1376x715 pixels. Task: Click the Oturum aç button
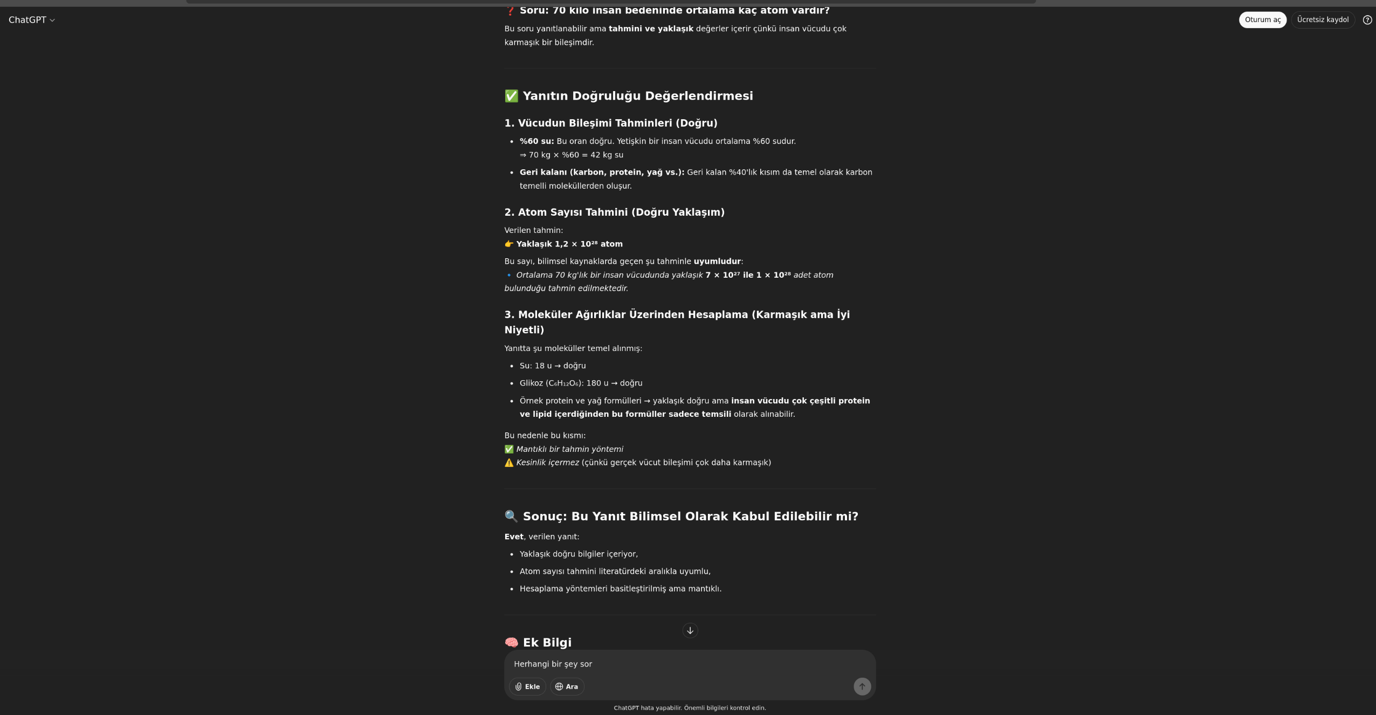pyautogui.click(x=1262, y=20)
